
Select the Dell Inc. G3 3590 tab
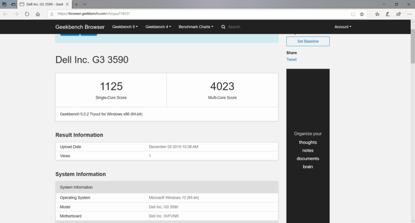tap(44, 4)
